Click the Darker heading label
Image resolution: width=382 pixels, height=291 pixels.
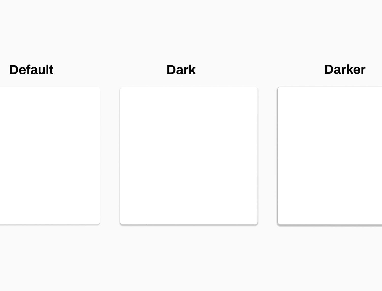click(344, 69)
